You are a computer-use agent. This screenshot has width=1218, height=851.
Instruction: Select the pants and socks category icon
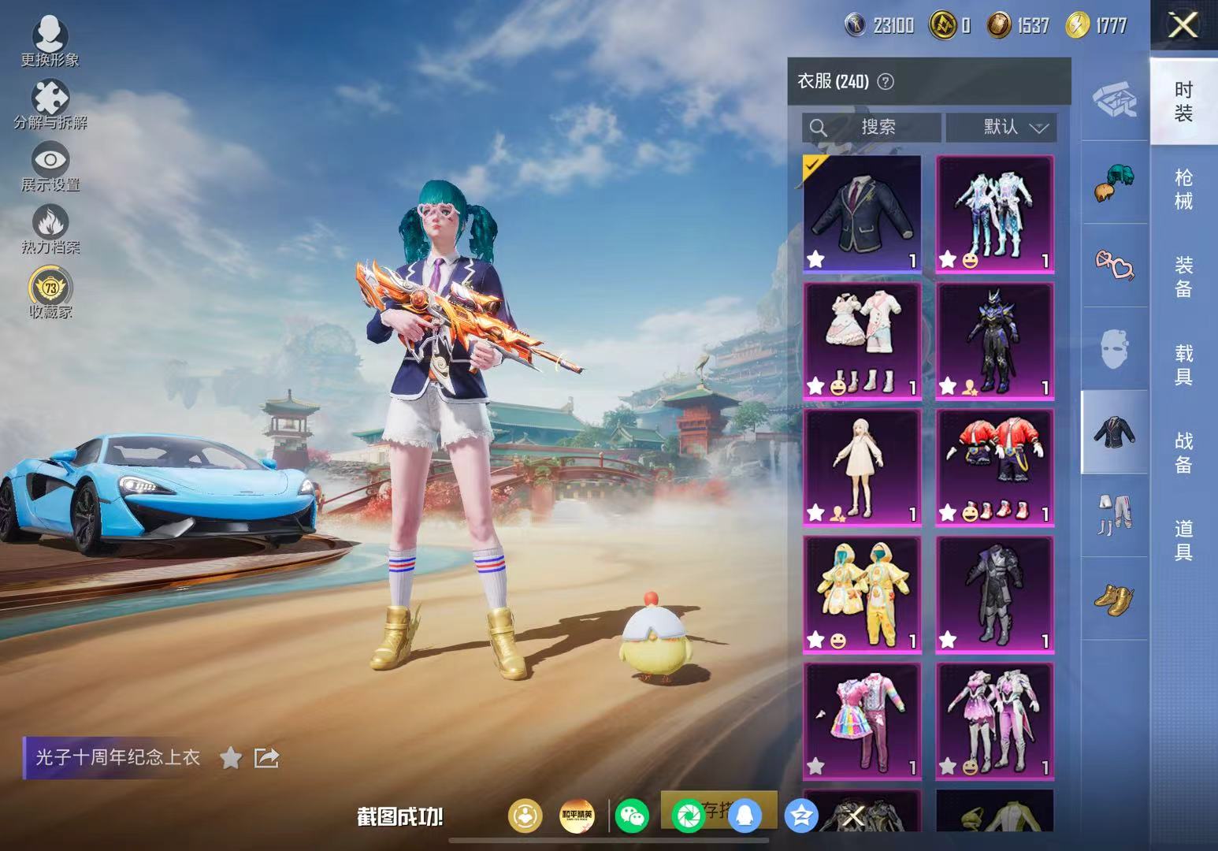tap(1114, 515)
